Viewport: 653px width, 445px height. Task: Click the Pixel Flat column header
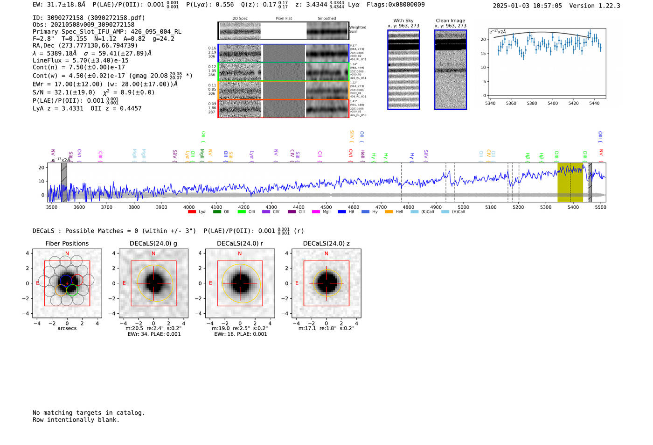pos(284,19)
